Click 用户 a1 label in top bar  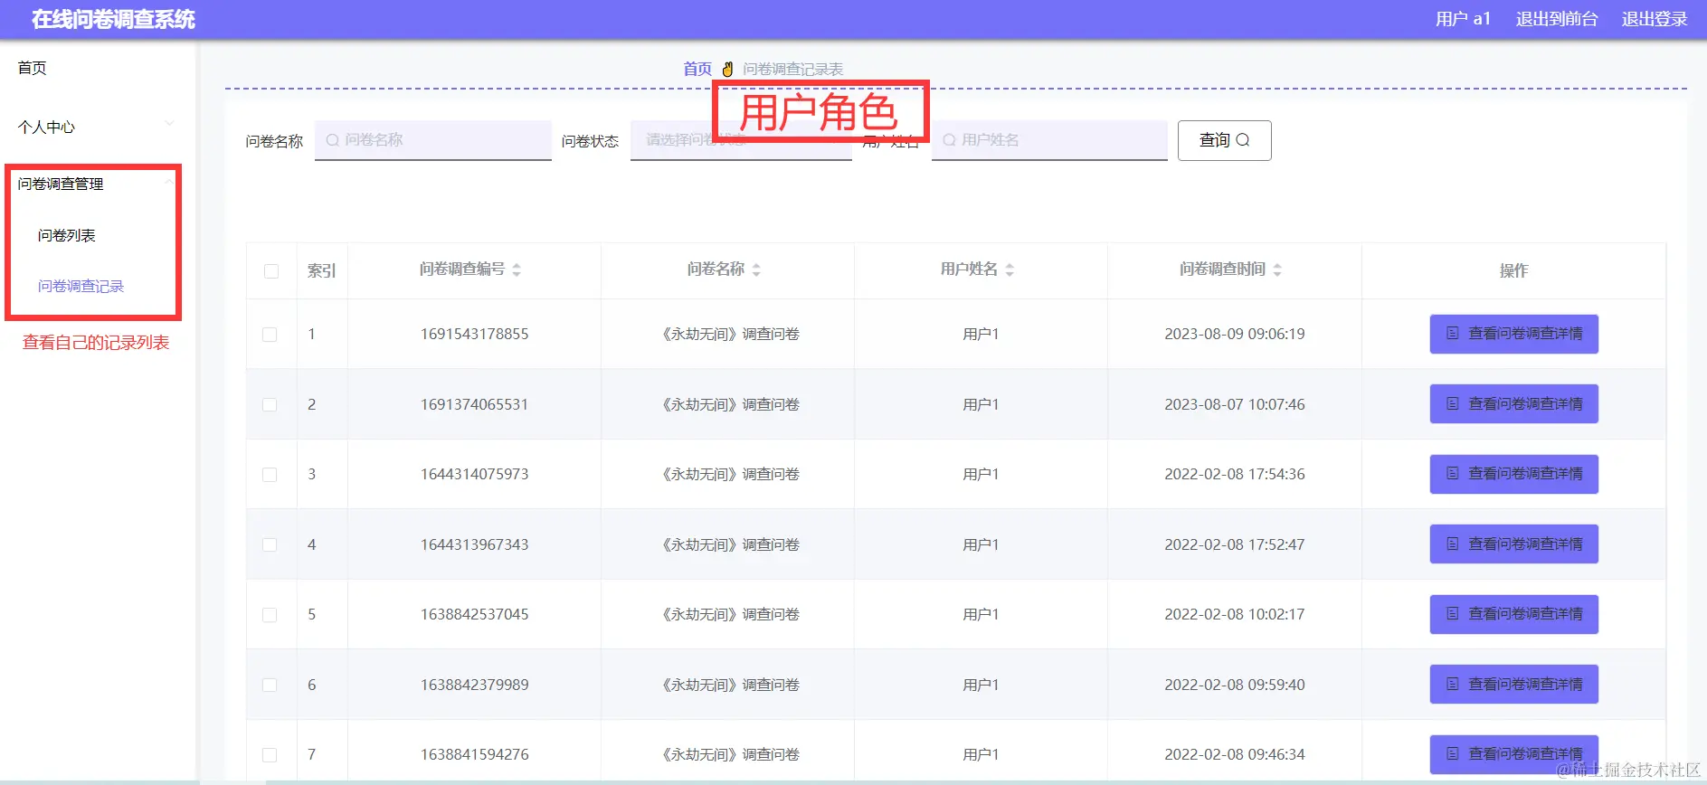click(1463, 19)
